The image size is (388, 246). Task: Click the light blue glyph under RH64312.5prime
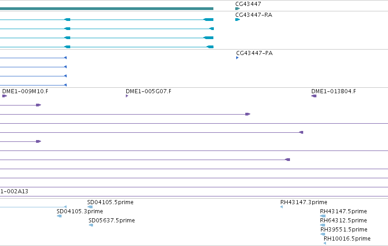pos(322,225)
